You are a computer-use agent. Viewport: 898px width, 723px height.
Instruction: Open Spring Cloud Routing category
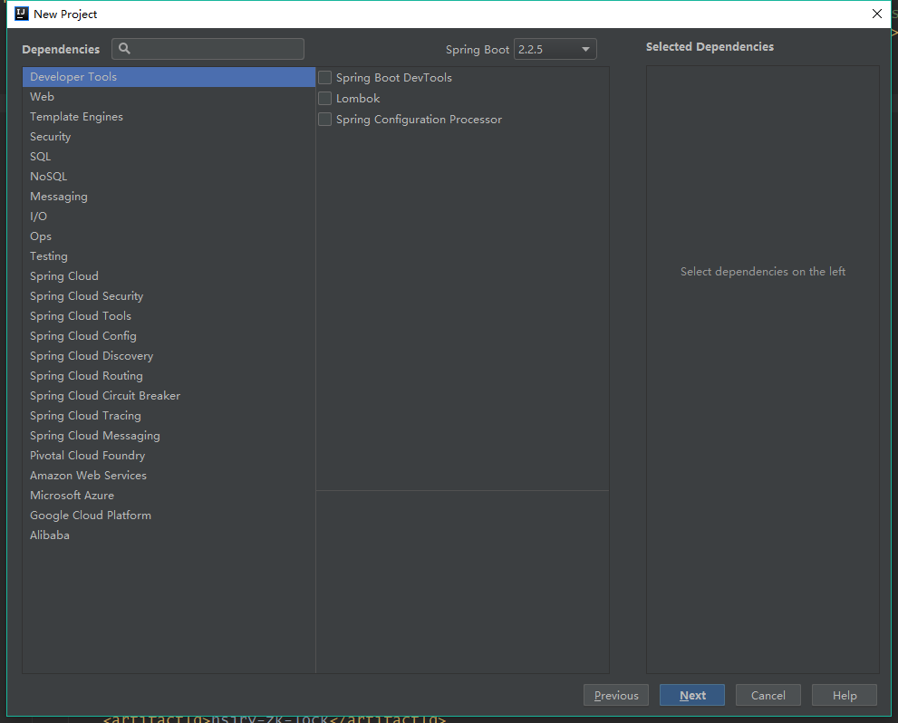click(169, 375)
